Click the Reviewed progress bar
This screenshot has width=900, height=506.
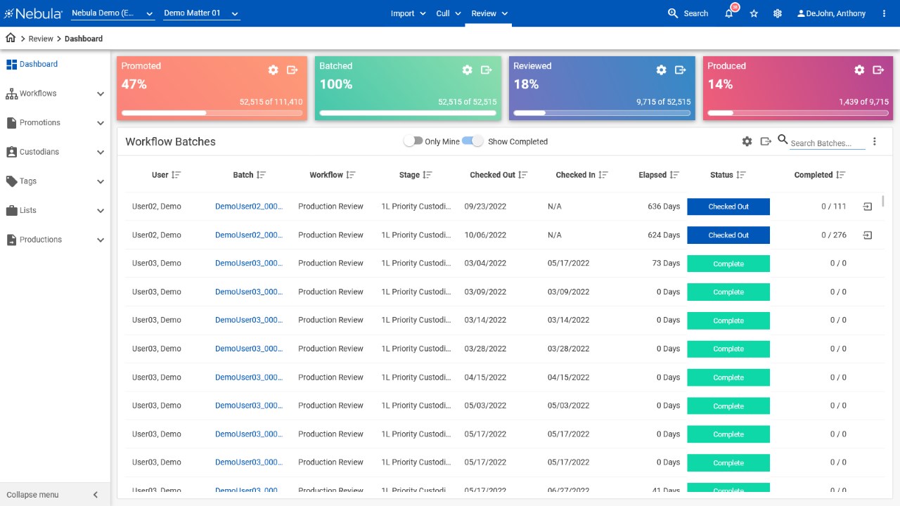pyautogui.click(x=602, y=112)
